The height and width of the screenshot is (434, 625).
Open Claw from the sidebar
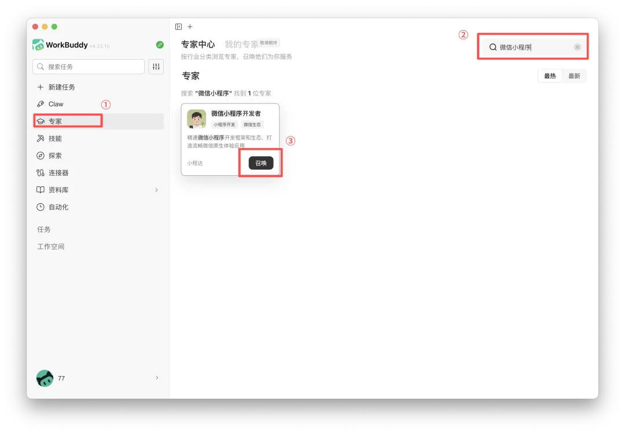pos(98,104)
